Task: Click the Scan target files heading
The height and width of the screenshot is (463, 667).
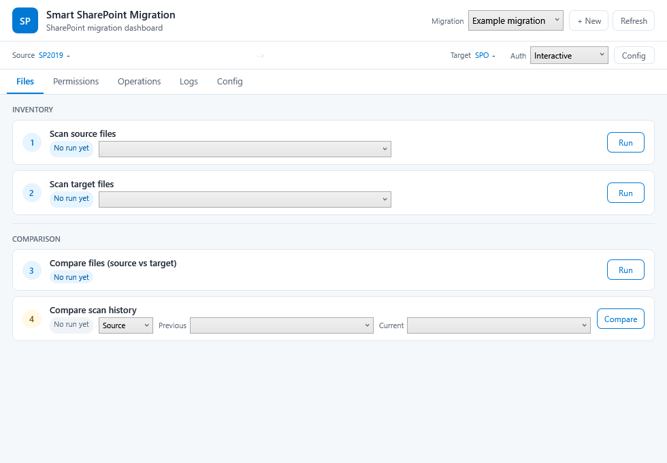Action: pos(82,185)
